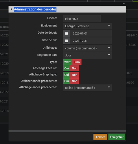Click the Regrouper par: label
The width and height of the screenshot is (138, 144).
pyautogui.click(x=47, y=55)
